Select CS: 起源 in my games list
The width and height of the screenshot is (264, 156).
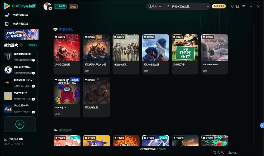[20, 70]
